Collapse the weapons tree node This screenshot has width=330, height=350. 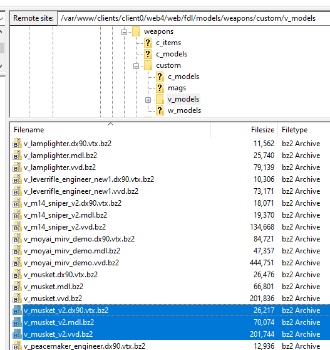pyautogui.click(x=125, y=33)
